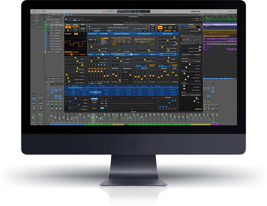Image resolution: width=267 pixels, height=206 pixels.
Task: Select Dual scene mode
Action: [x=75, y=31]
